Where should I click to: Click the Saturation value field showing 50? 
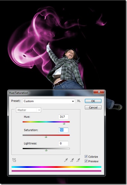click(63, 130)
